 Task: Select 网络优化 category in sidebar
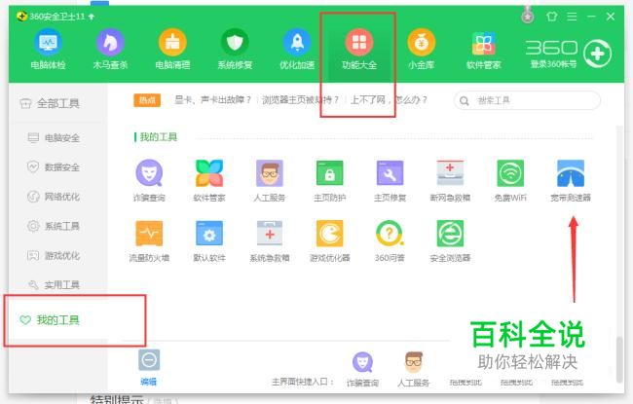tap(54, 197)
